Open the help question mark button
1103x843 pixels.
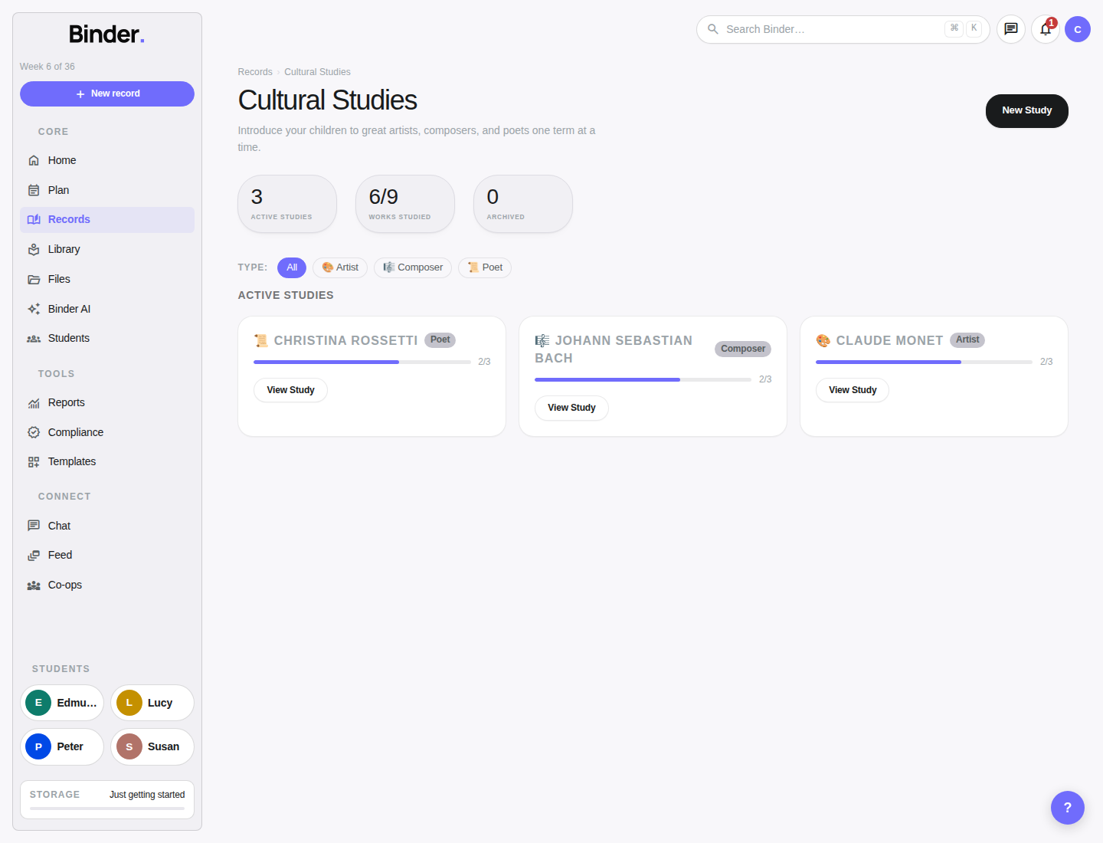1068,808
